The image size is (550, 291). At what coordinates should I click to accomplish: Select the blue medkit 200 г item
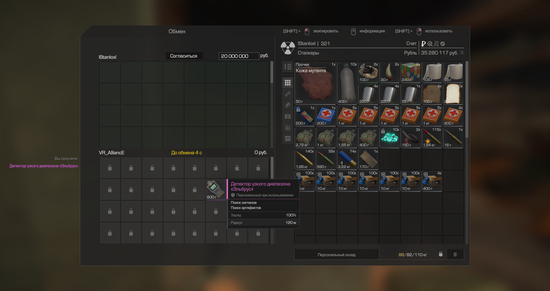pyautogui.click(x=326, y=116)
